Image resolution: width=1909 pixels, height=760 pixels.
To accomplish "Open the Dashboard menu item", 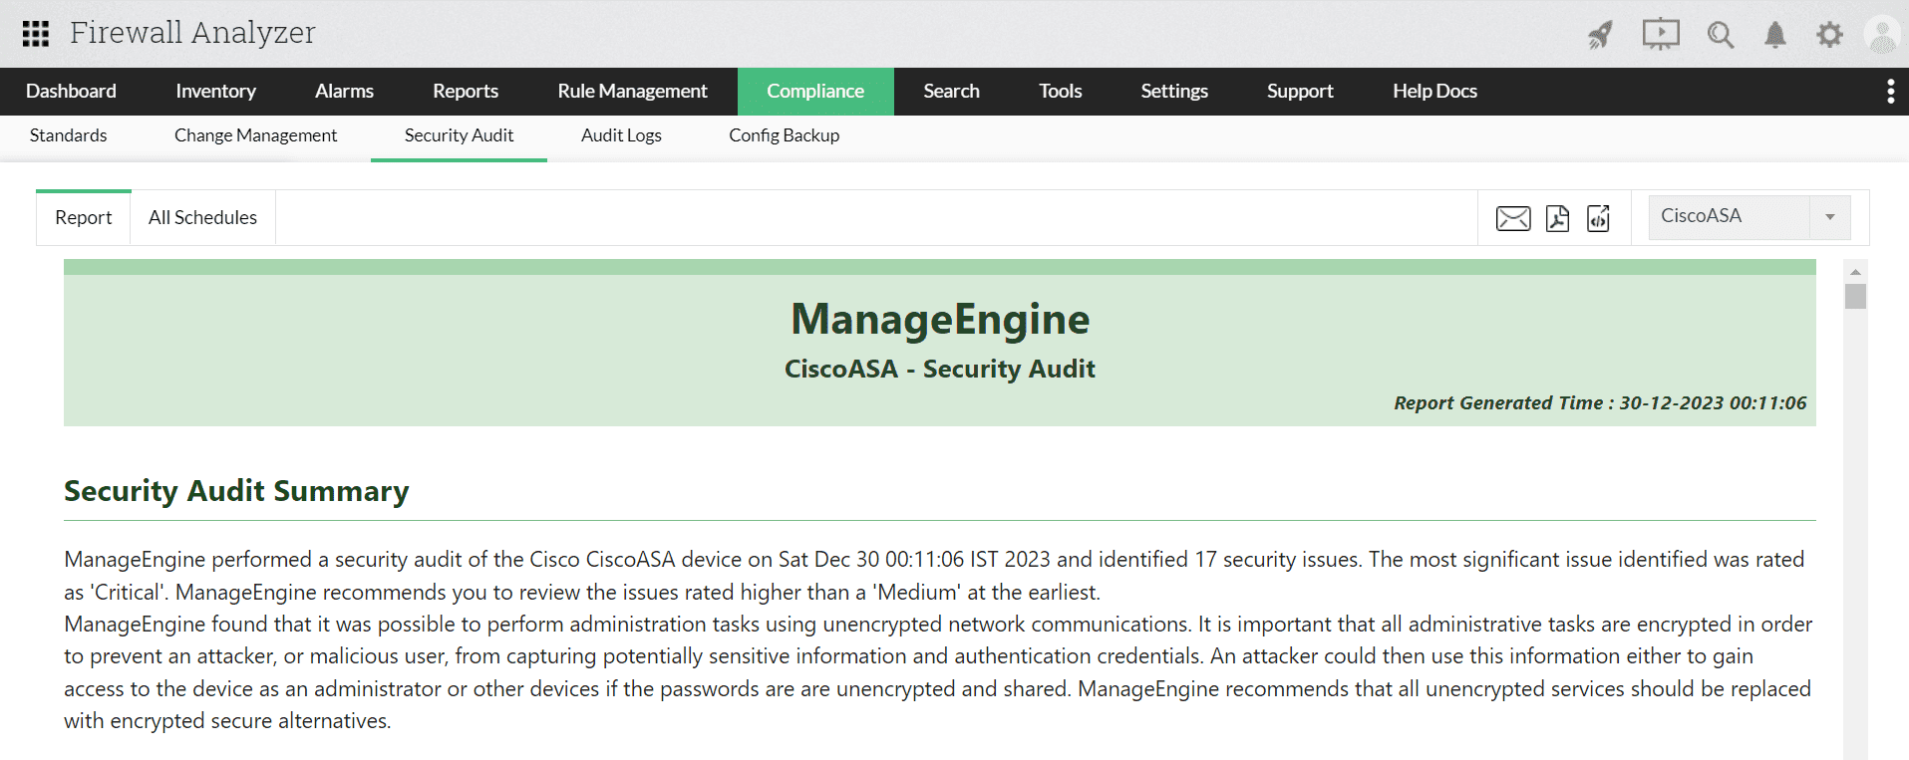I will [71, 92].
